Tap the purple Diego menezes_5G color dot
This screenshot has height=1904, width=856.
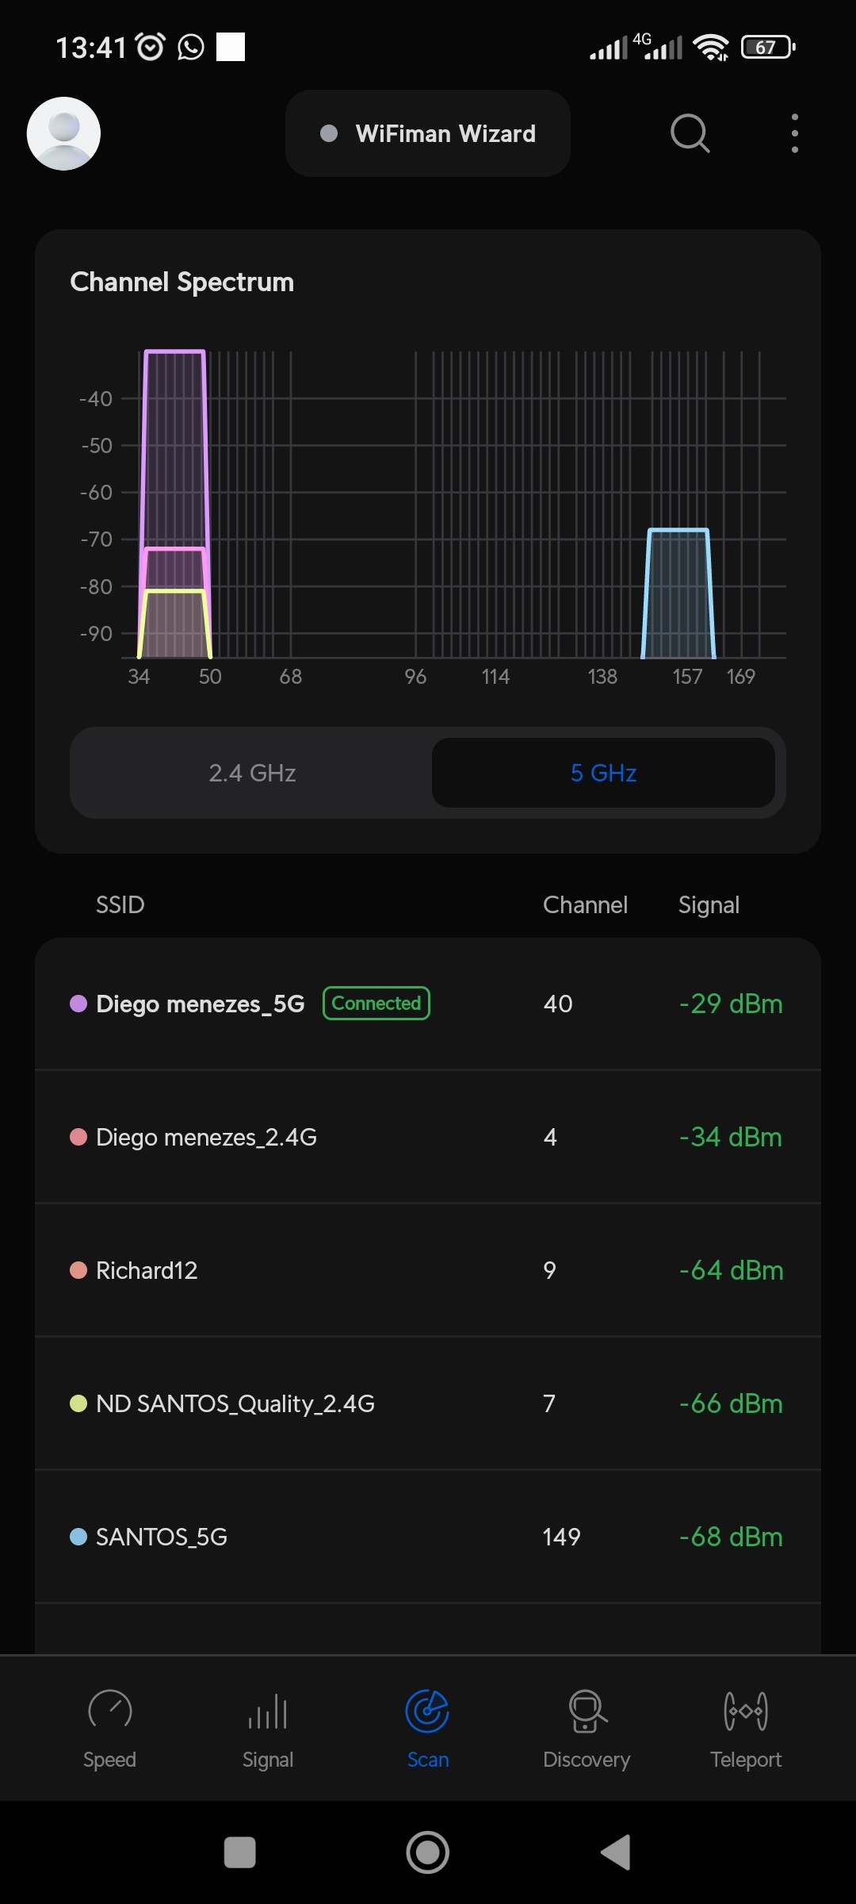pyautogui.click(x=78, y=1004)
